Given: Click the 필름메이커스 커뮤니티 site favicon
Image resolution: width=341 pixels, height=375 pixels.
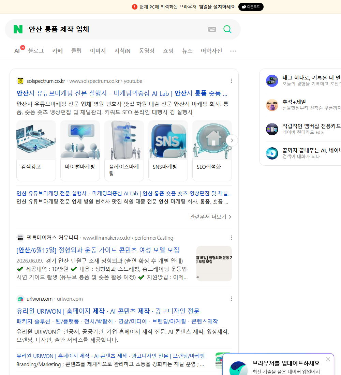Looking at the screenshot, I should [20, 238].
